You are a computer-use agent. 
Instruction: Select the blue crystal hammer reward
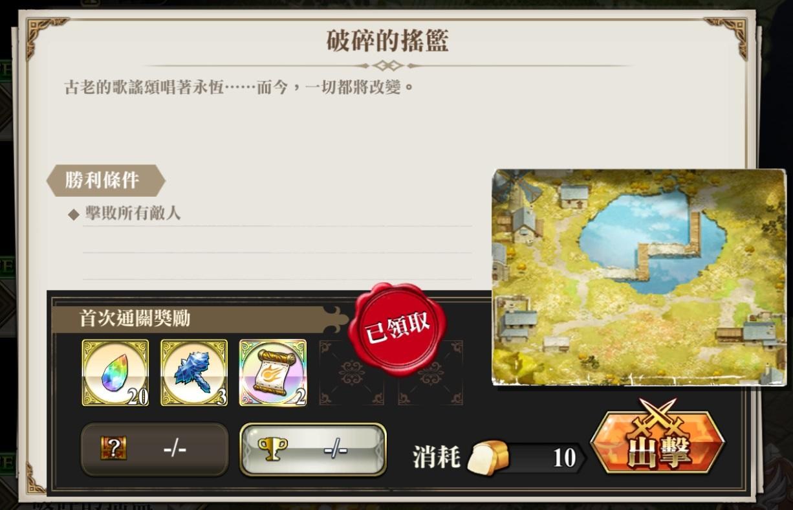coord(194,373)
